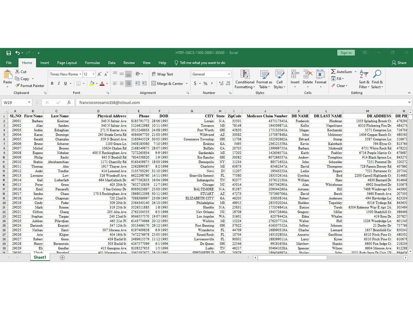
Task: Activate the Format Painter brush
Action: point(17,86)
